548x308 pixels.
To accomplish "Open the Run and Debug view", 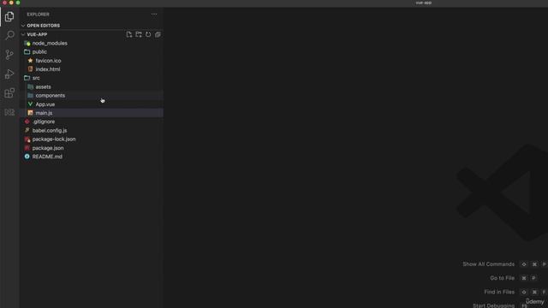I will [9, 74].
